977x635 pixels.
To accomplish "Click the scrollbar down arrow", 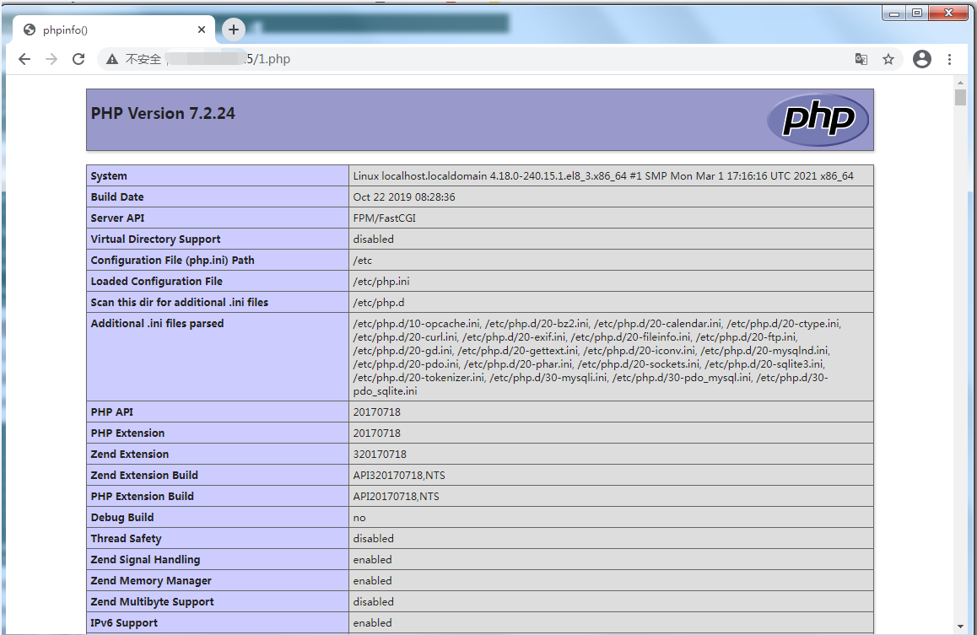I will coord(960,627).
